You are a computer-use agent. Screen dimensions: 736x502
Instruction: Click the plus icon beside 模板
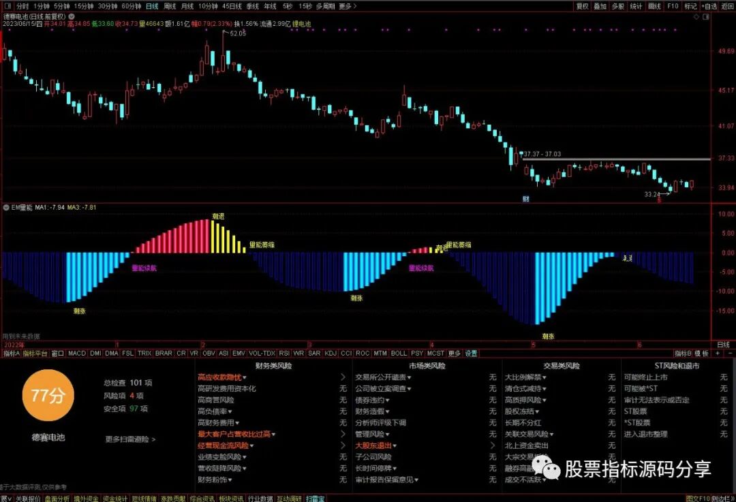pos(718,354)
